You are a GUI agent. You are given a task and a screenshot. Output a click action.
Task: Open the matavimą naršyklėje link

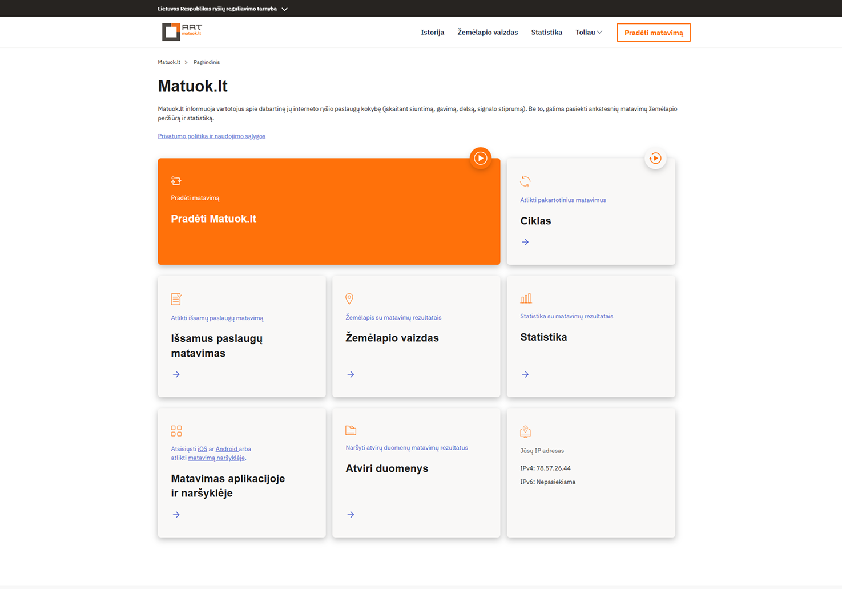(216, 458)
